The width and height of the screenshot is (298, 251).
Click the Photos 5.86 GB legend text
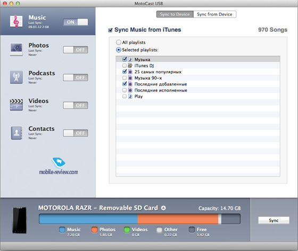click(107, 232)
